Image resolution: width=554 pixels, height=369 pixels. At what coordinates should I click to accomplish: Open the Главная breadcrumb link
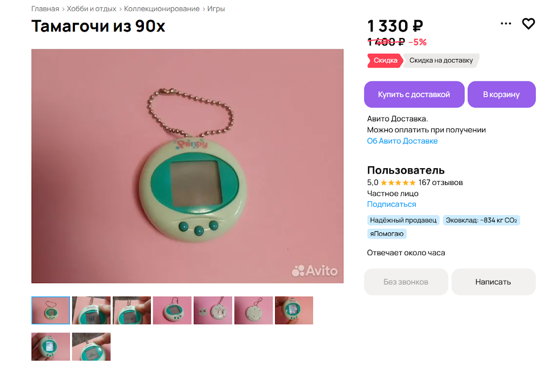pyautogui.click(x=45, y=9)
